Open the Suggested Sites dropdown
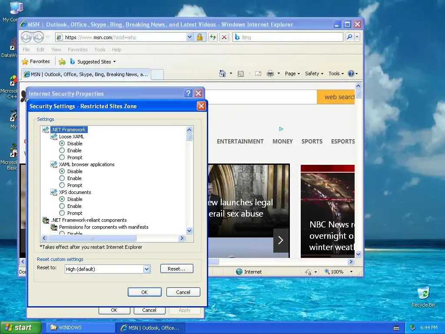This screenshot has width=445, height=334. pos(115,62)
